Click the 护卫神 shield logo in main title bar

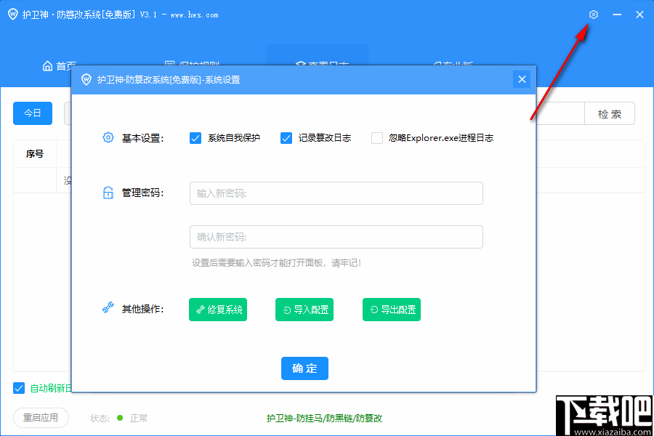(x=12, y=14)
